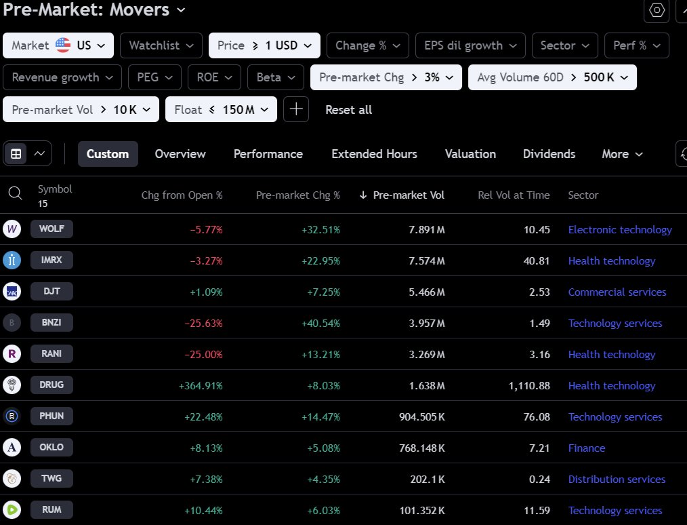Image resolution: width=687 pixels, height=525 pixels.
Task: Open the symbol search magnifier icon
Action: pos(16,193)
